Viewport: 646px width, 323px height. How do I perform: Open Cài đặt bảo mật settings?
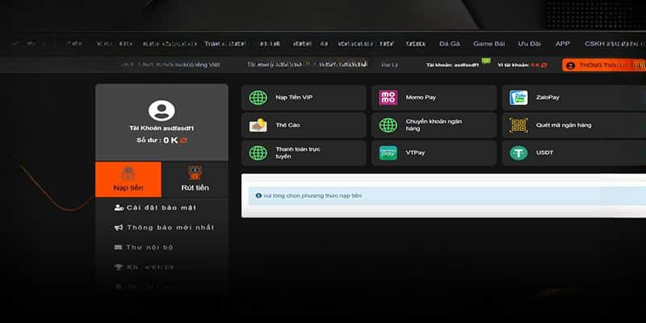tap(161, 208)
